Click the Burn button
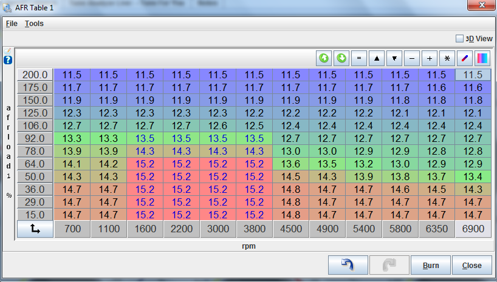The image size is (497, 282). pyautogui.click(x=431, y=265)
